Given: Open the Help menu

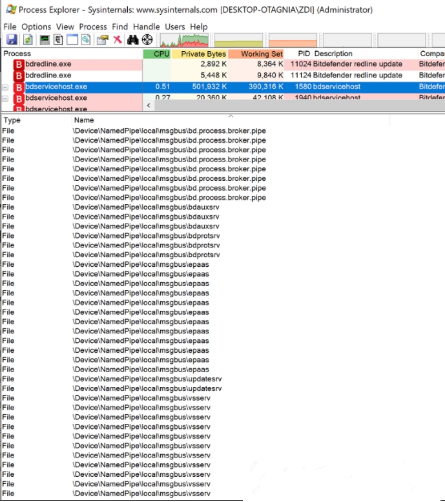Looking at the screenshot, I should 199,27.
